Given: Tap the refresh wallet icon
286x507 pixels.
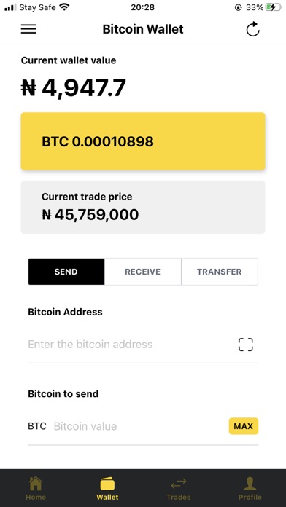Looking at the screenshot, I should point(252,29).
